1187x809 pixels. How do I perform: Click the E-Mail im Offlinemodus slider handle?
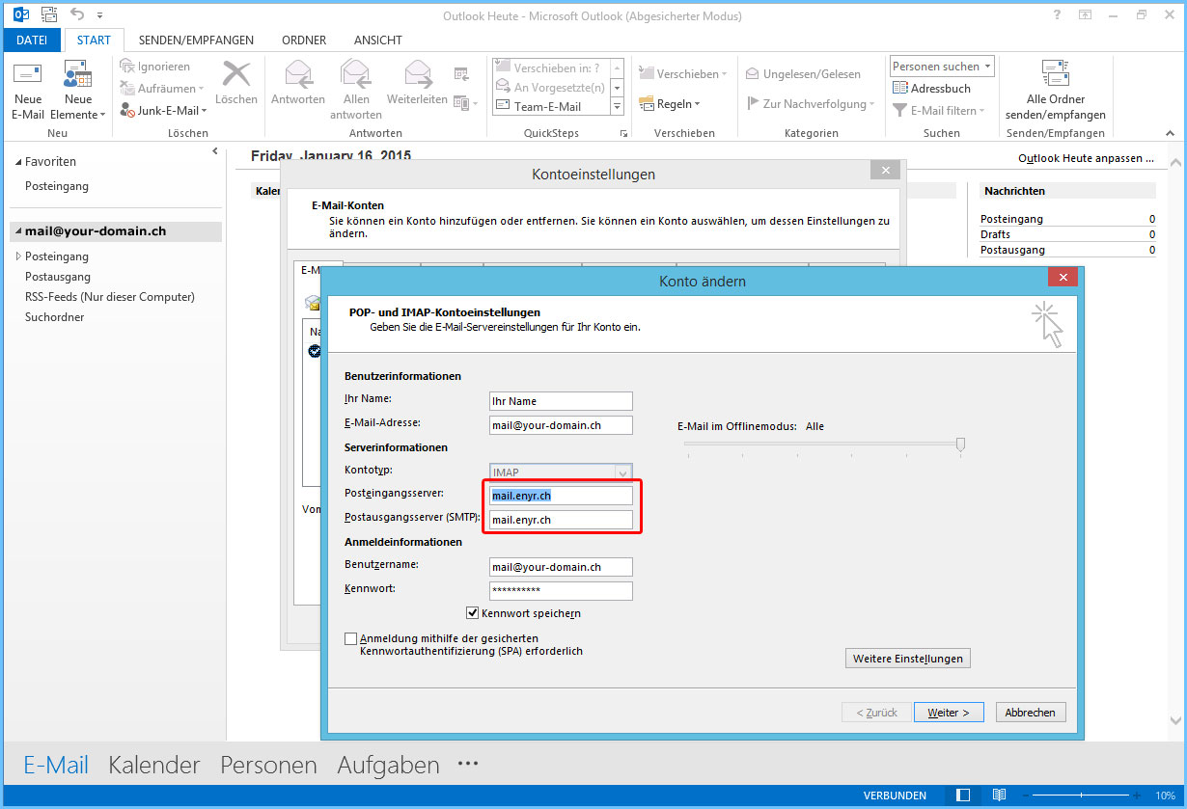point(960,444)
